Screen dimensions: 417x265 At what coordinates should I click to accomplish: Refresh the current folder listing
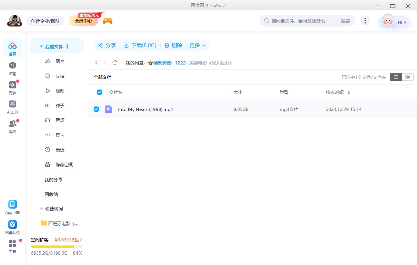click(x=115, y=63)
